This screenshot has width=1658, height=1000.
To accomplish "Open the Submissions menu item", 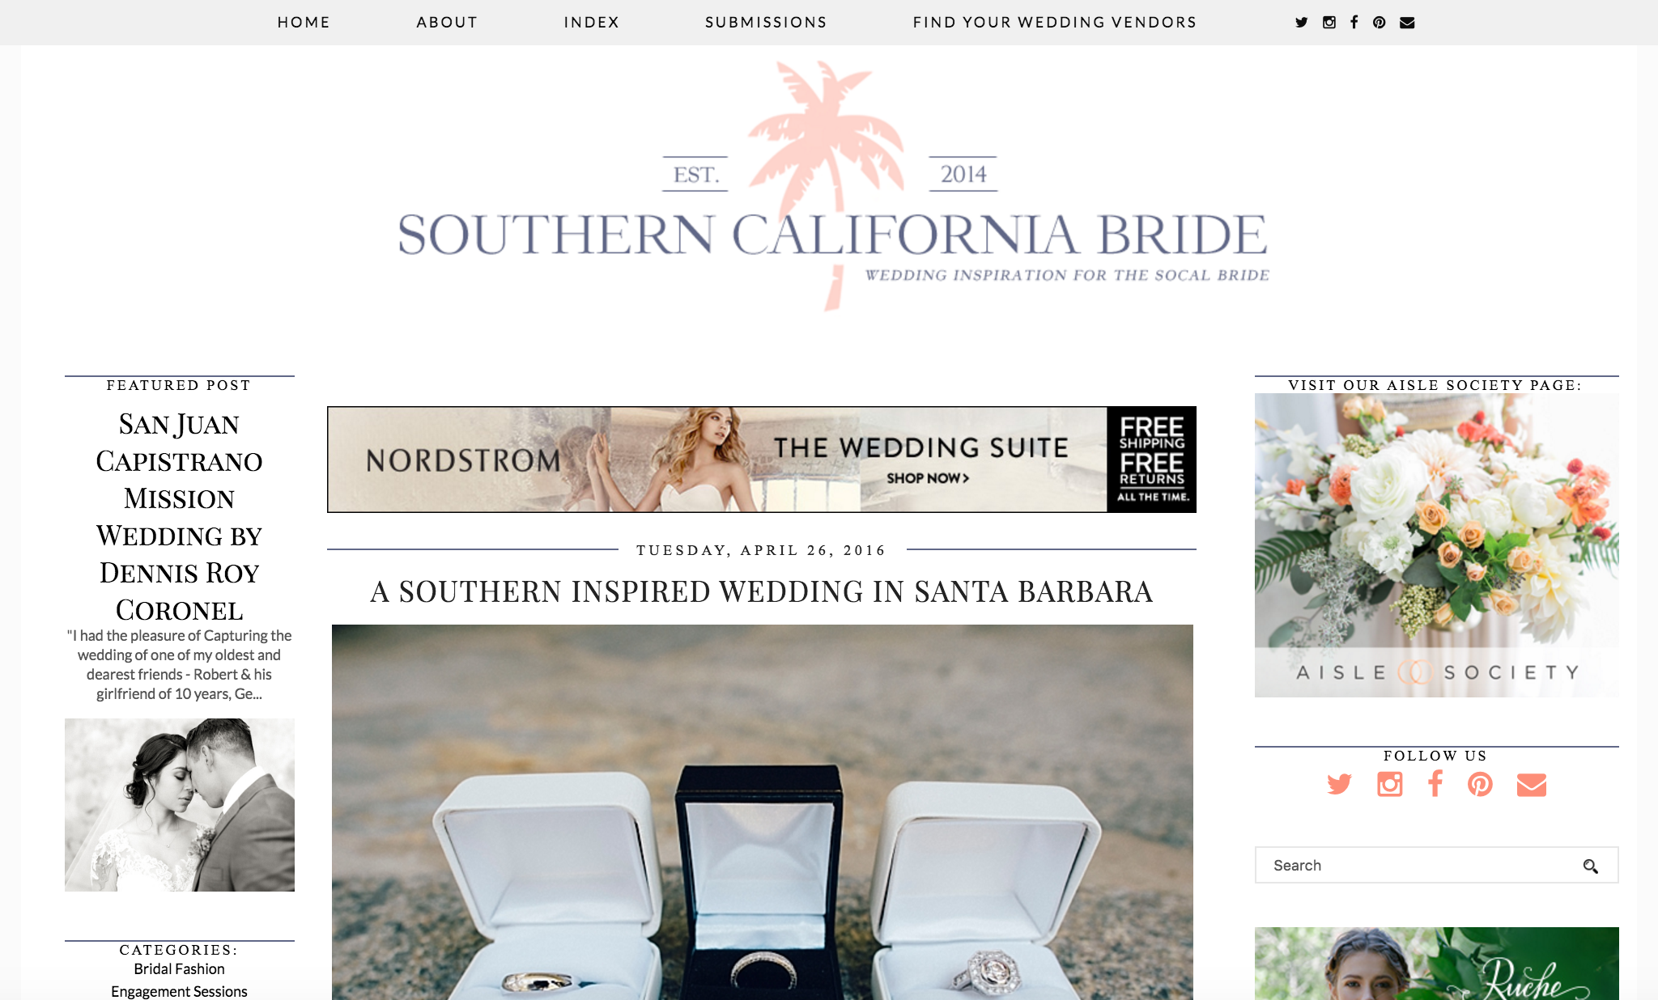I will point(766,23).
